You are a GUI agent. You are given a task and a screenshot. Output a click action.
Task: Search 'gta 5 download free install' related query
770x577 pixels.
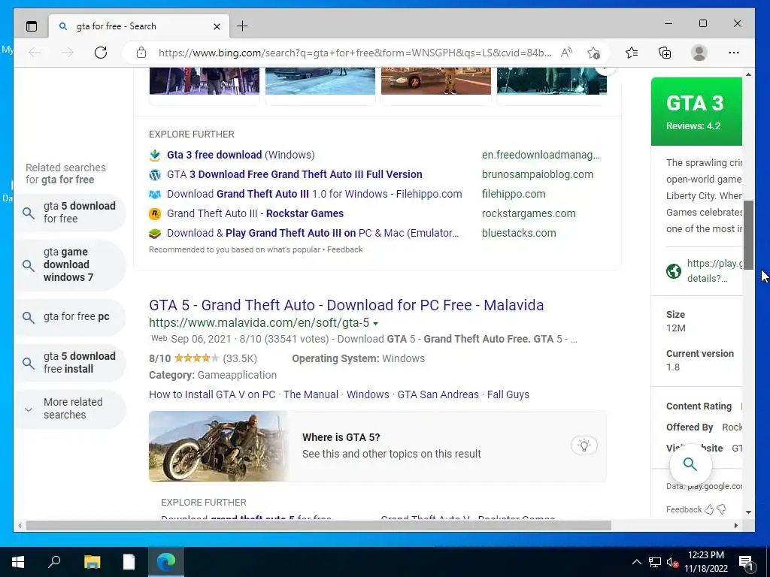coord(70,363)
